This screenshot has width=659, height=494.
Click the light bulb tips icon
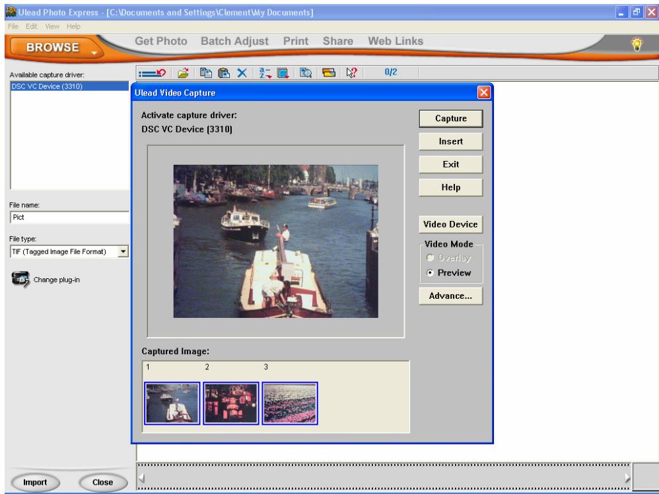(637, 44)
